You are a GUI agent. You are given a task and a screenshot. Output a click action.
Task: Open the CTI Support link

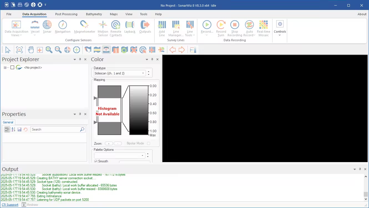[x=10, y=205]
